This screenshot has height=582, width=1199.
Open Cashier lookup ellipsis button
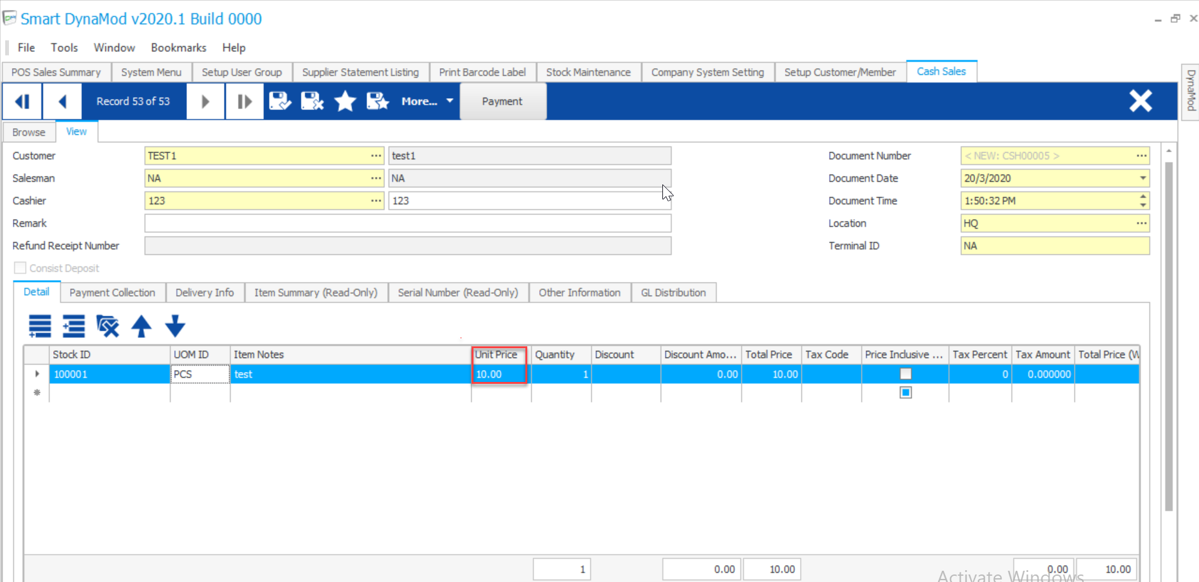point(375,201)
